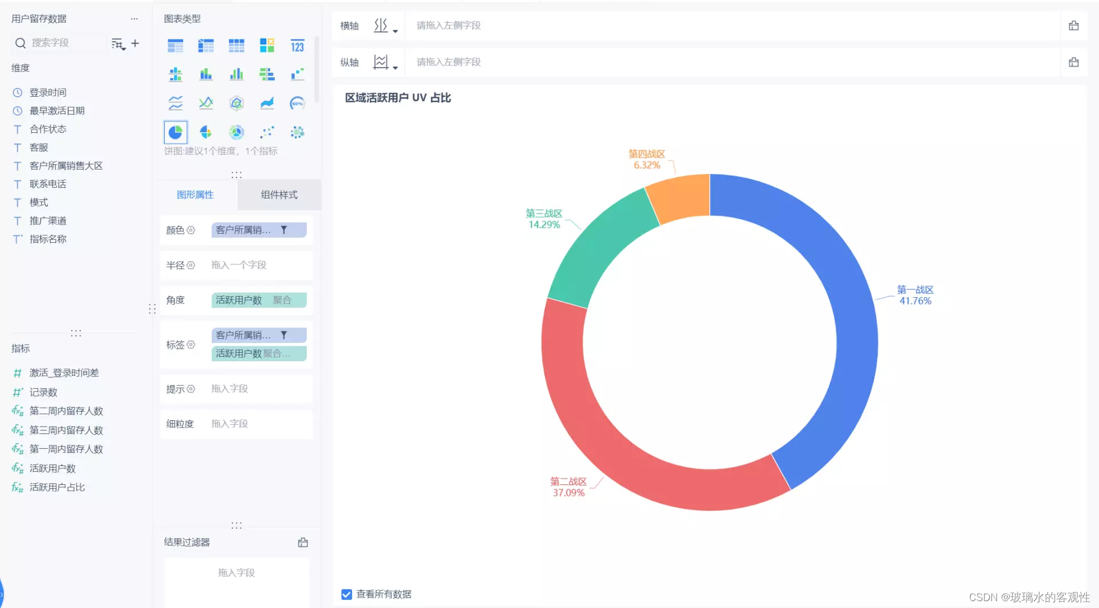The width and height of the screenshot is (1099, 608).
Task: Select the waterfall chart icon
Action: [x=297, y=74]
